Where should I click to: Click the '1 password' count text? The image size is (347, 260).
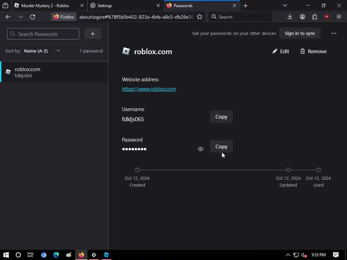[91, 51]
